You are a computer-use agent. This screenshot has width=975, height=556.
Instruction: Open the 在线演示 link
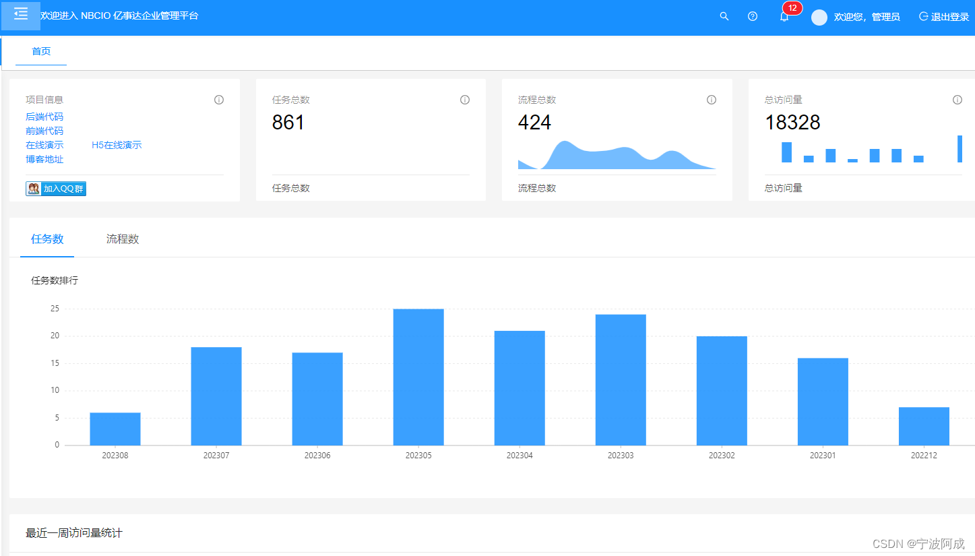tap(44, 145)
